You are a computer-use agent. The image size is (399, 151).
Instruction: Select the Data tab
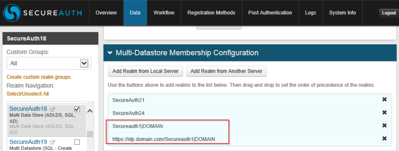(135, 13)
